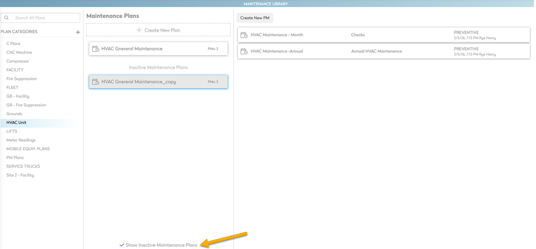Uncheck Show Inactive Maintenance Plans checkbox
Screen dimensions: 536x249
point(122,245)
